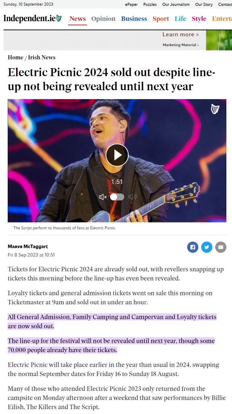Viewport: 232px width, 414px height.
Task: Toggle the video sound switch
Action: [117, 197]
